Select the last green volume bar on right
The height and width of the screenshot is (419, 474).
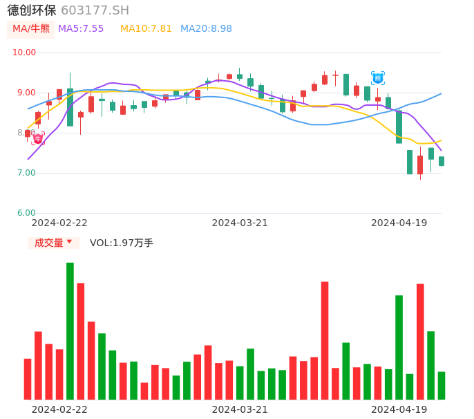(442, 385)
